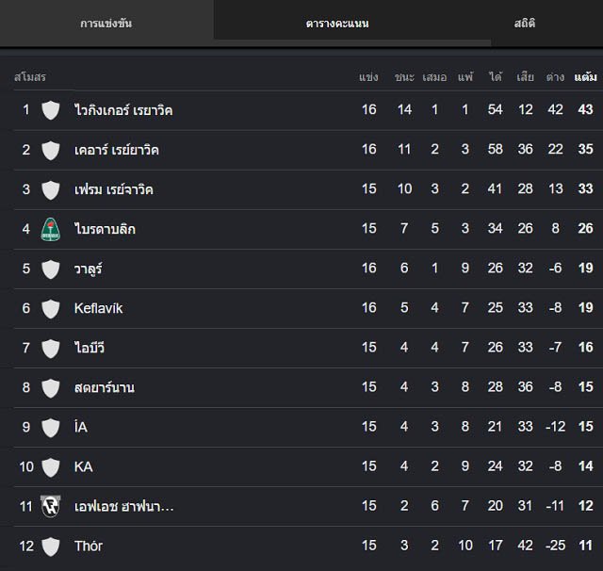Click the แต้ม column header
Viewport: 603px width, 571px height.
(x=585, y=77)
